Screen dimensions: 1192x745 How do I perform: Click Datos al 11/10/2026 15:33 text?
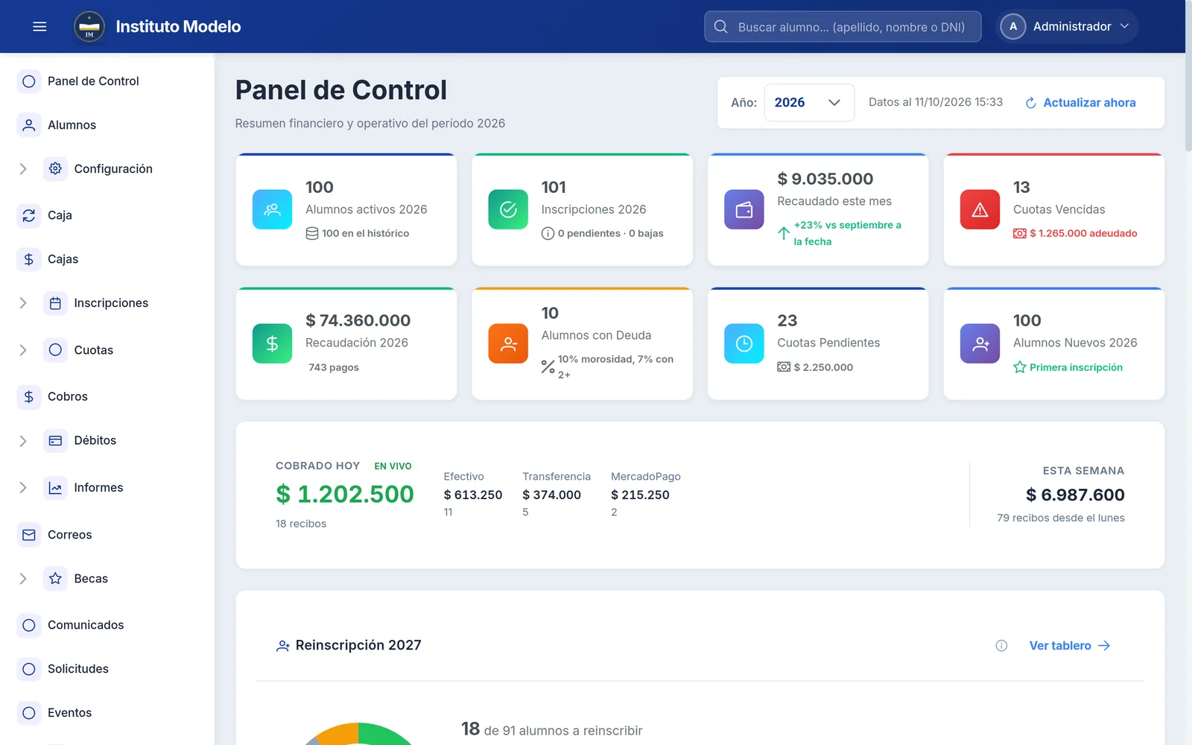936,102
